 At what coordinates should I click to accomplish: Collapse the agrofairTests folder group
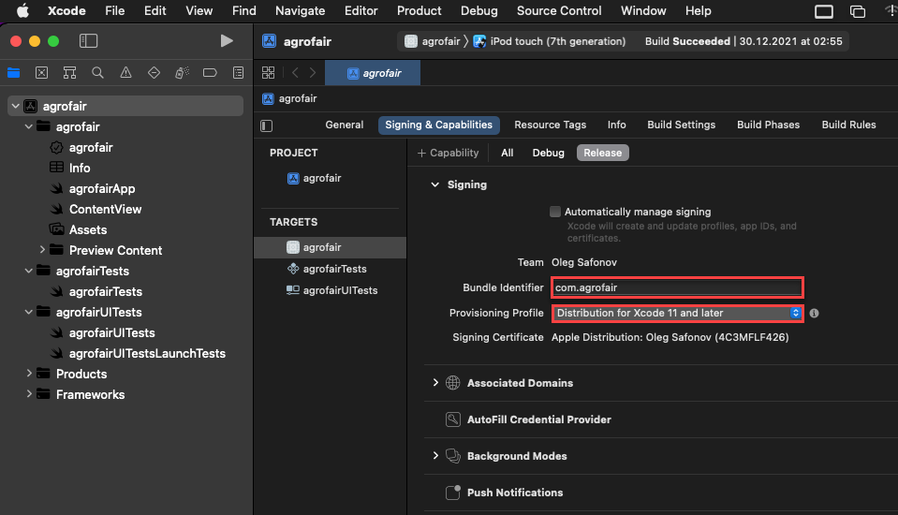[x=29, y=271]
